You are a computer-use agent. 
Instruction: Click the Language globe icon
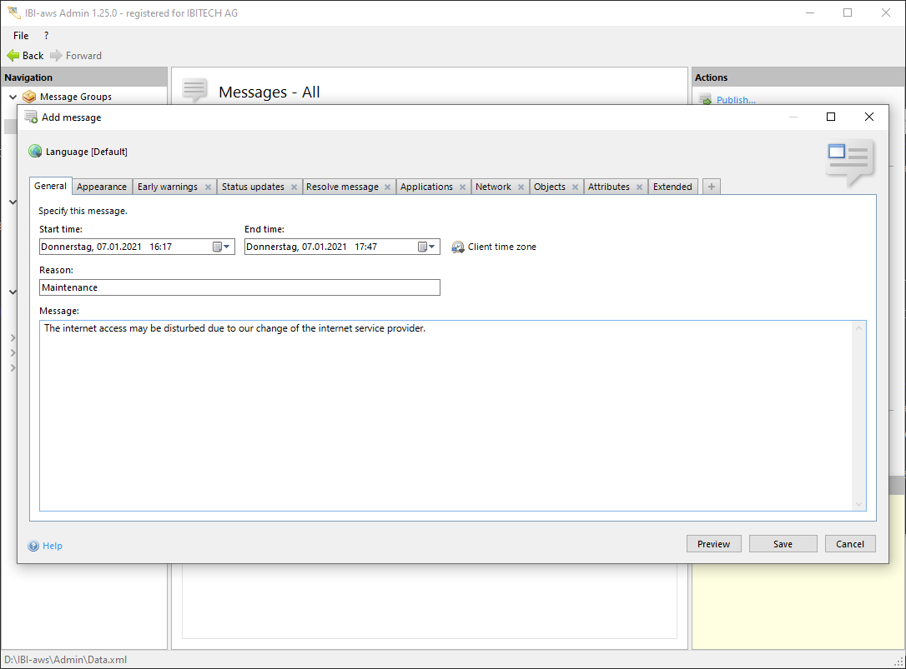pos(35,152)
